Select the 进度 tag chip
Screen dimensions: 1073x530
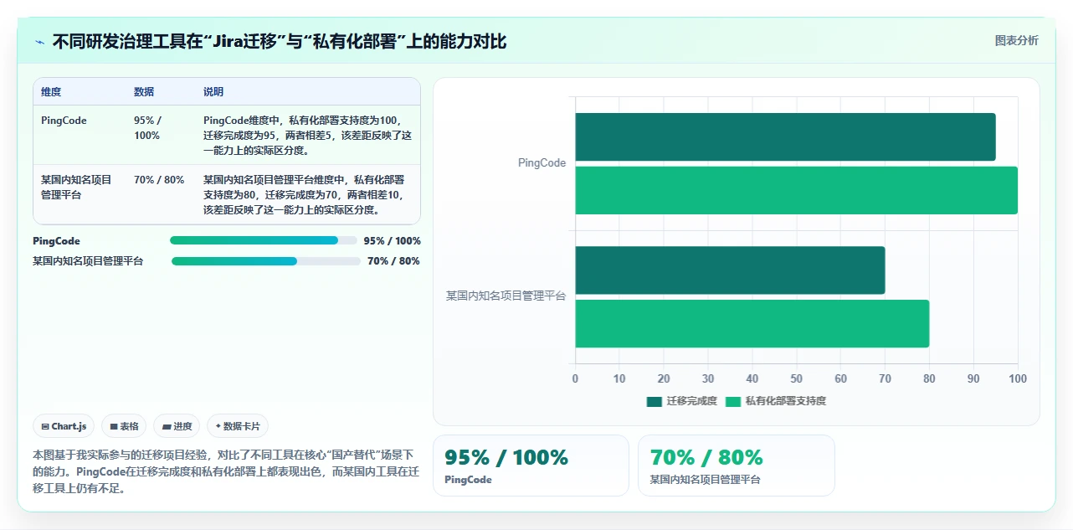[x=177, y=426]
